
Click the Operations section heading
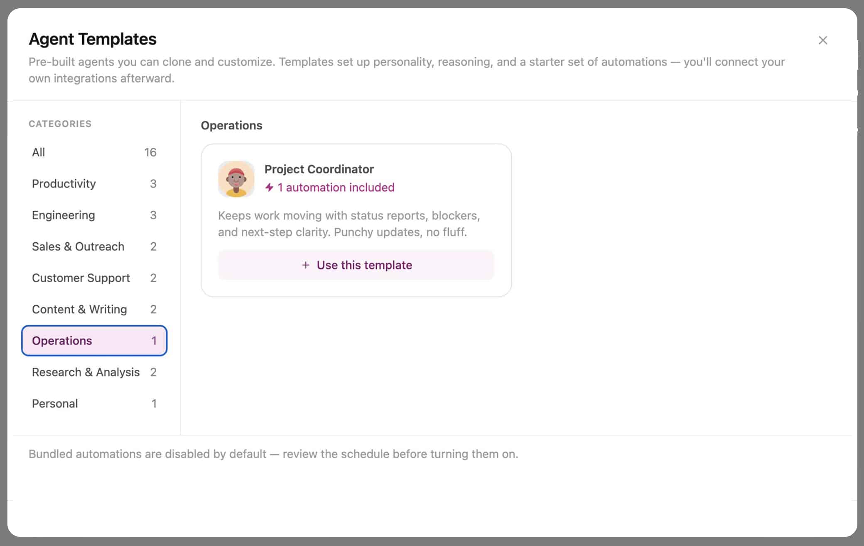click(x=231, y=125)
